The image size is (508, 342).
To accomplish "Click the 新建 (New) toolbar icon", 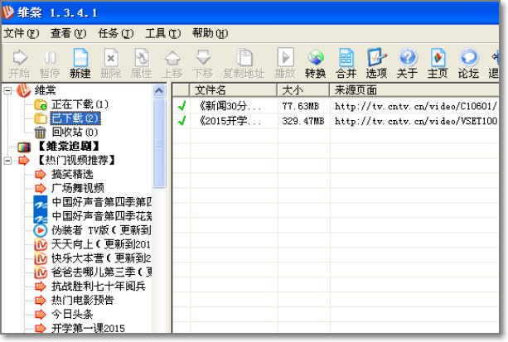I will [80, 62].
